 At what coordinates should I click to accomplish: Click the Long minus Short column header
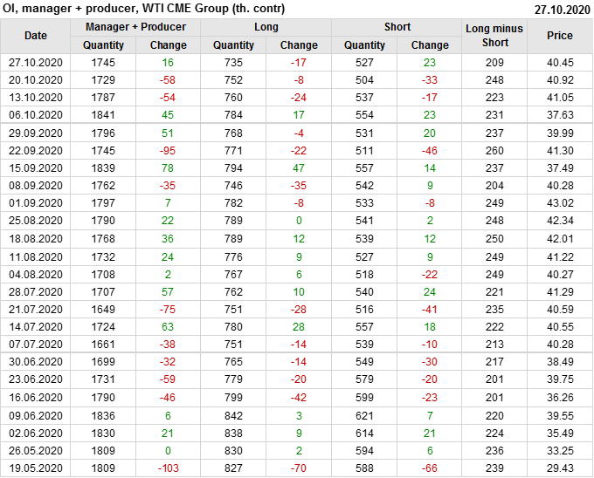494,36
